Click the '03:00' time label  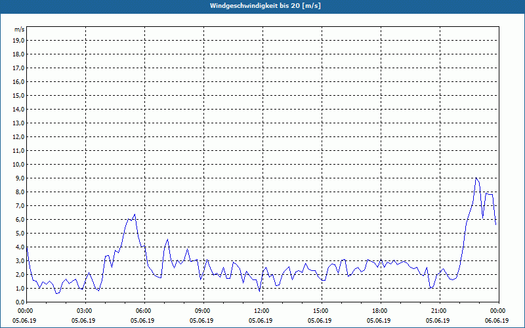pyautogui.click(x=86, y=311)
